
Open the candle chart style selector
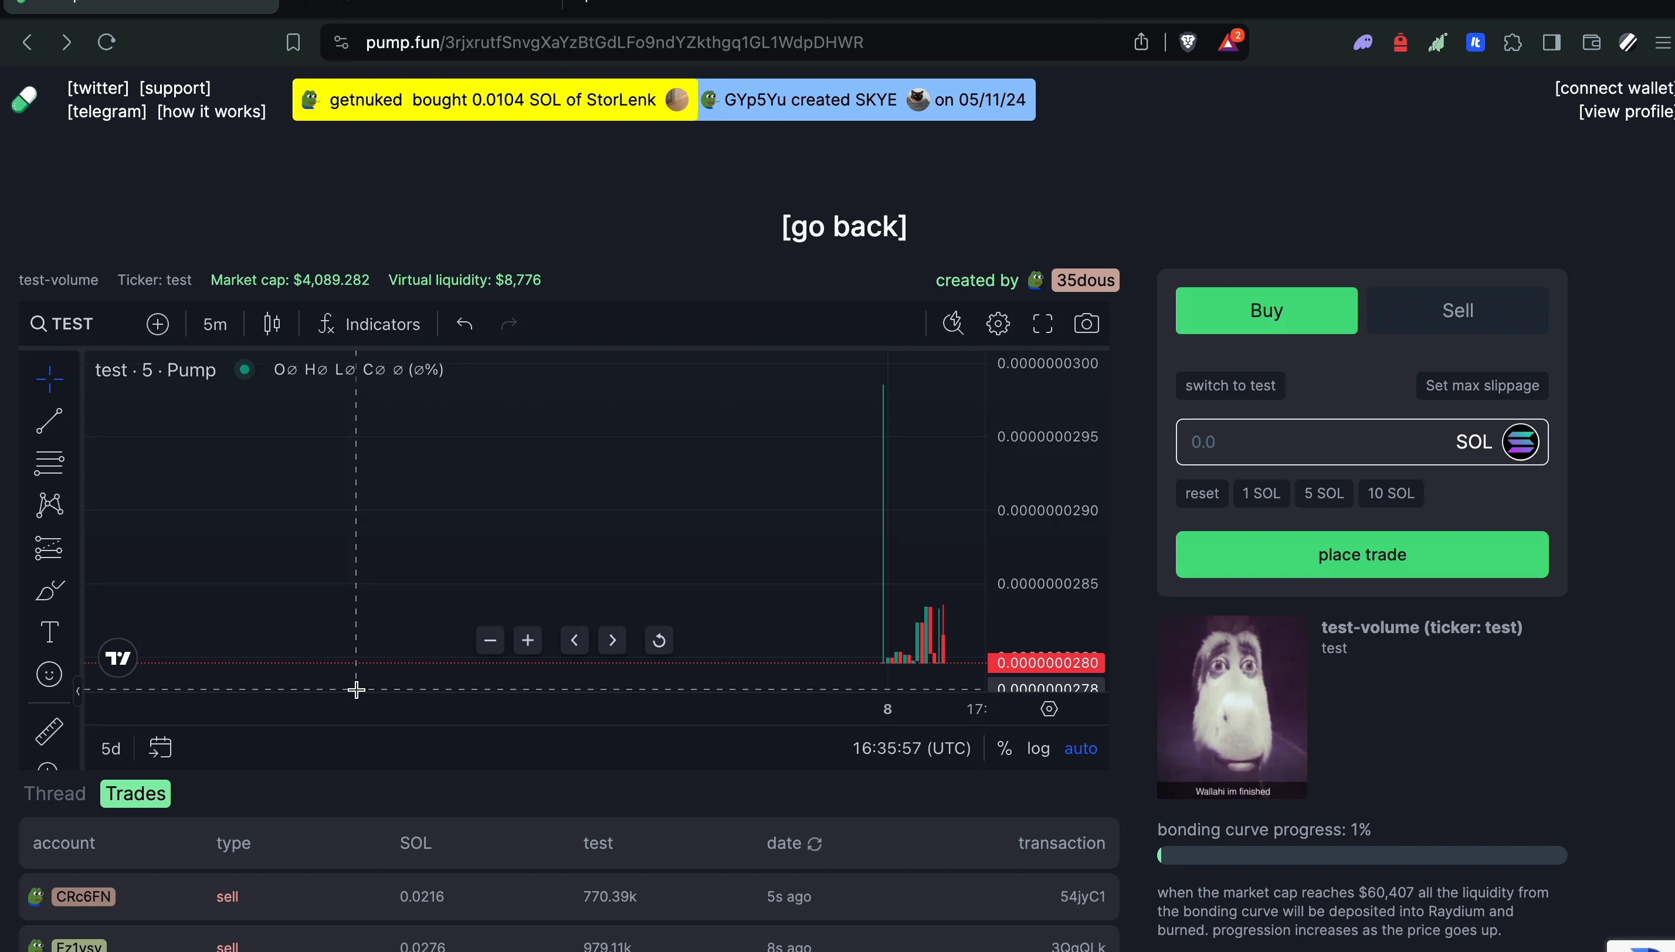[x=271, y=323]
